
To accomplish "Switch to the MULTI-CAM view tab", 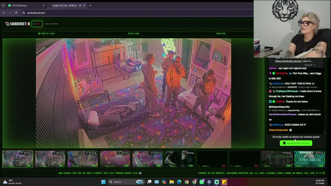I will (46, 34).
